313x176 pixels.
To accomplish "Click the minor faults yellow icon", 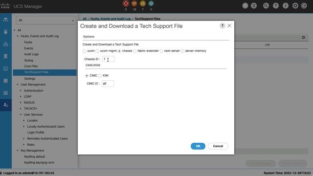I will [x=143, y=3].
